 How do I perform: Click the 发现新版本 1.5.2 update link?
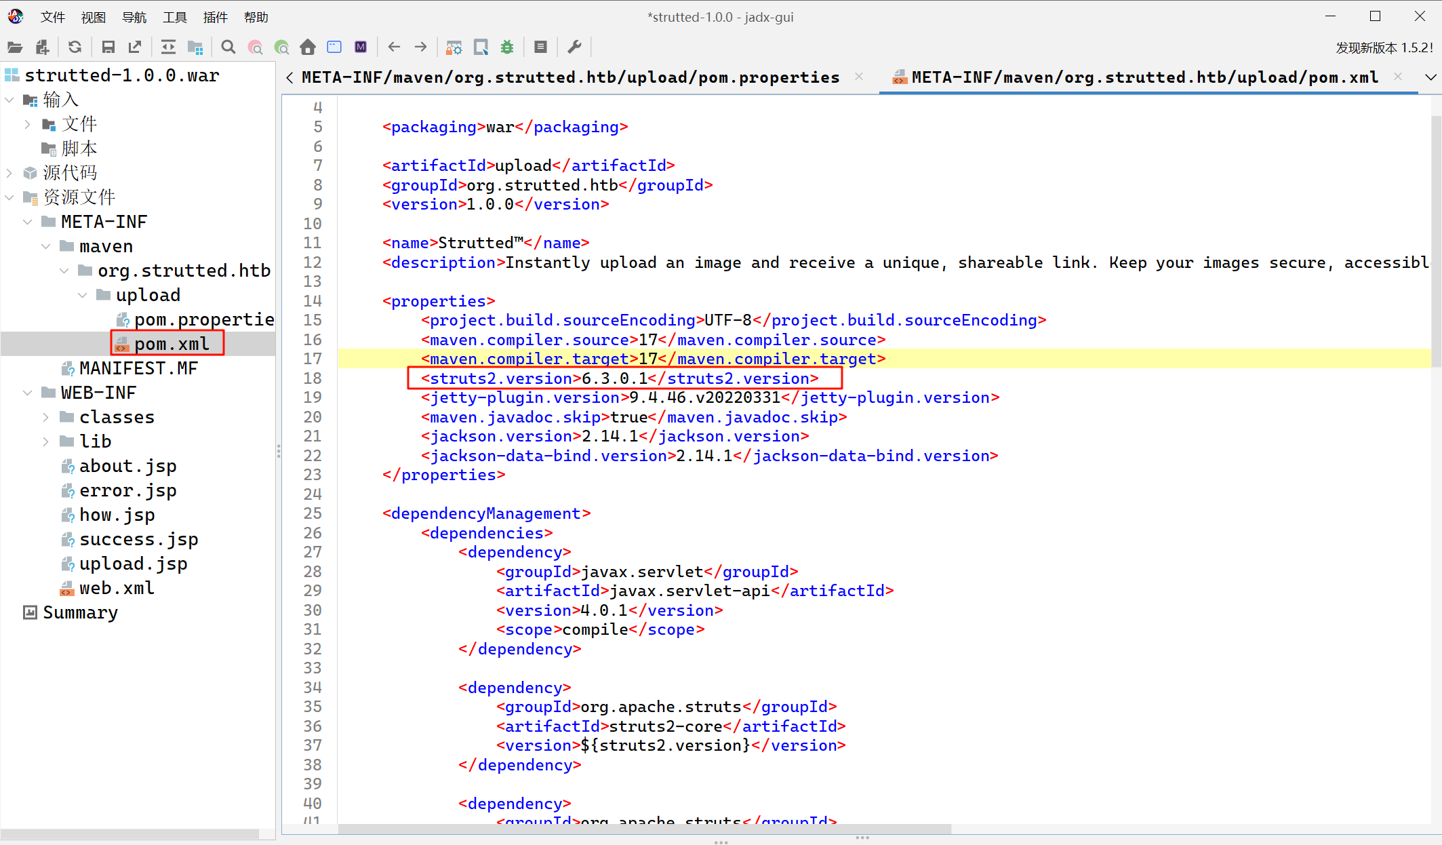(x=1384, y=47)
